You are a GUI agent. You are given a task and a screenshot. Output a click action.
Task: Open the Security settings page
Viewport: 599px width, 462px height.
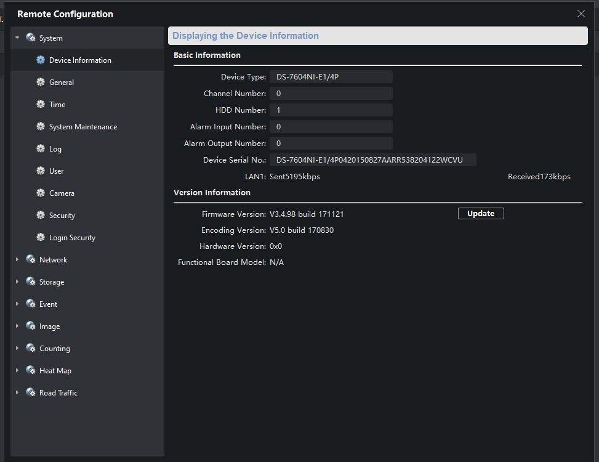point(62,216)
